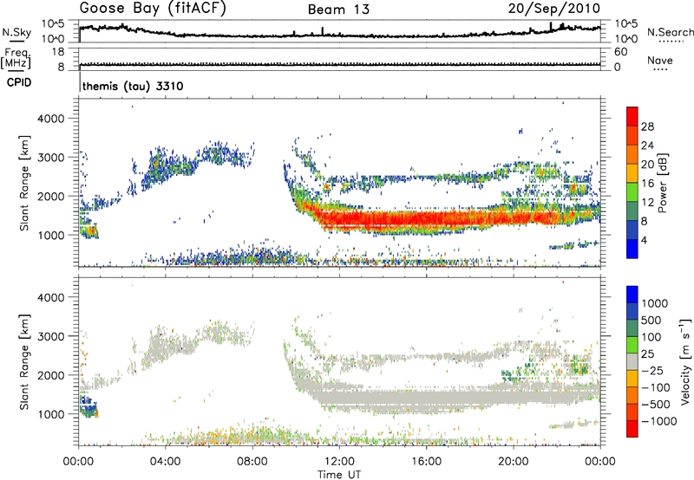Image resolution: width=694 pixels, height=480 pixels.
Task: Click the 'Goose Bay (fitACF)' title text
Action: coord(153,9)
